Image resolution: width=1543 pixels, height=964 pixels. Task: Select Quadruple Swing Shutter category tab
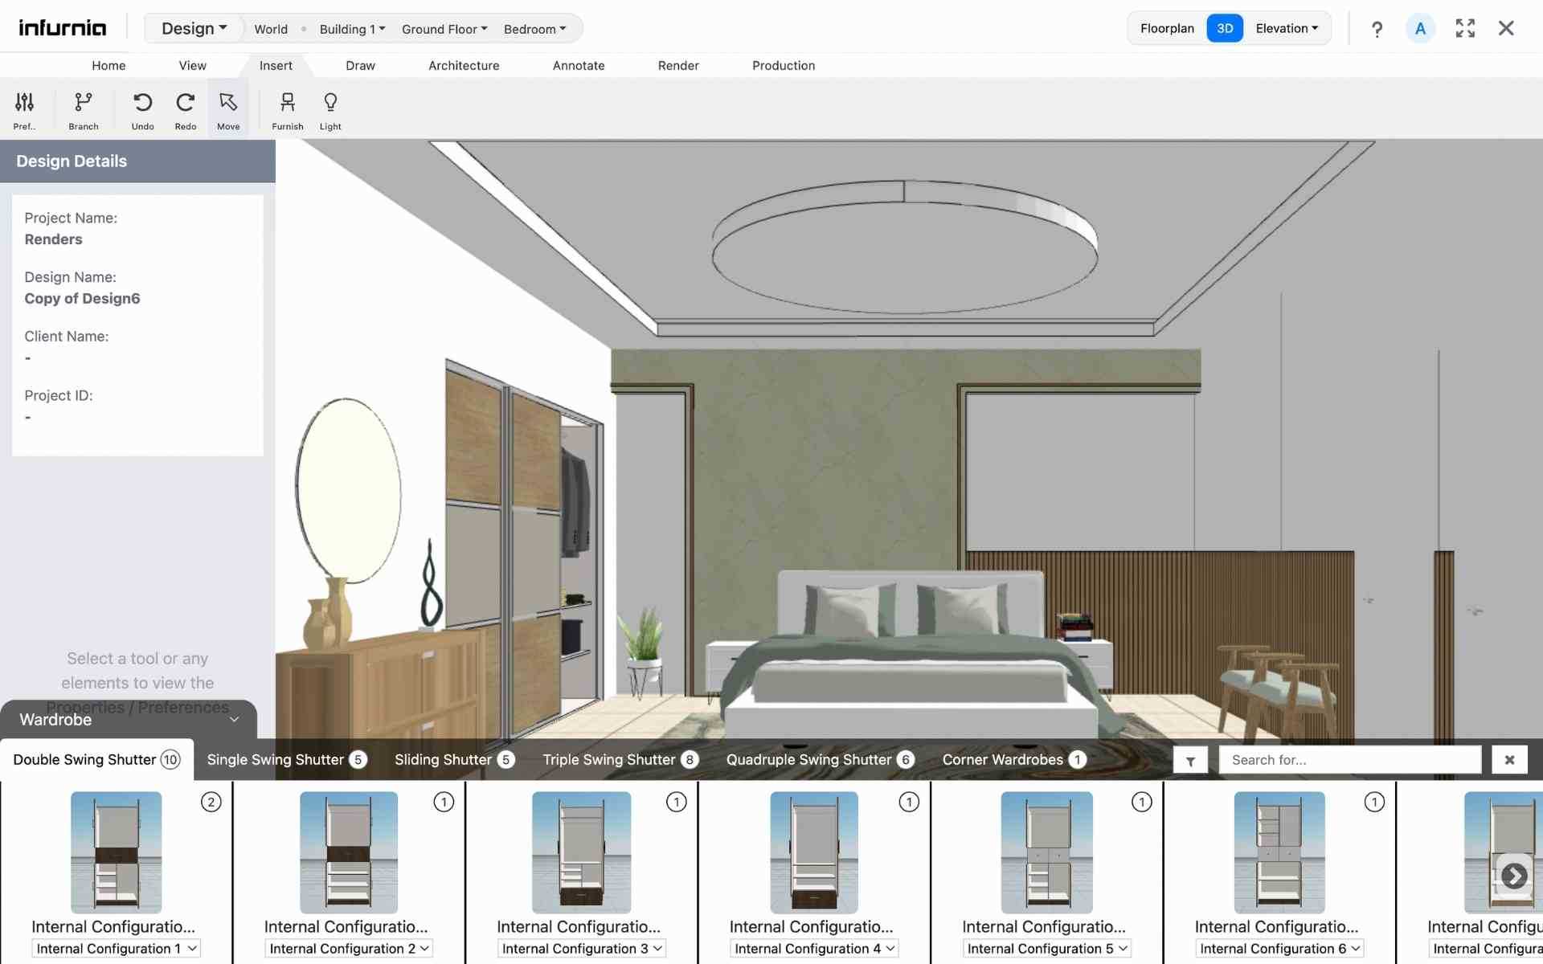coord(821,760)
